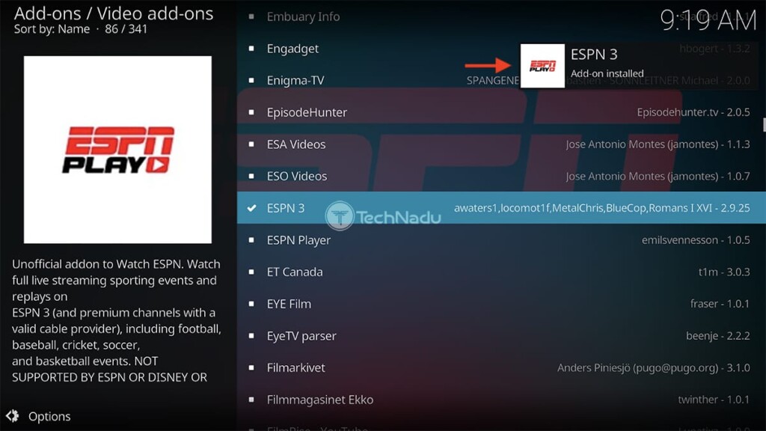Click the ESPN Play thumbnail in notification
Screen dimensions: 766x431
click(542, 66)
